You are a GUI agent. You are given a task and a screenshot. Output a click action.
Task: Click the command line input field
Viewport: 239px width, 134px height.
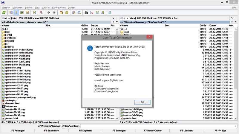coord(158,126)
